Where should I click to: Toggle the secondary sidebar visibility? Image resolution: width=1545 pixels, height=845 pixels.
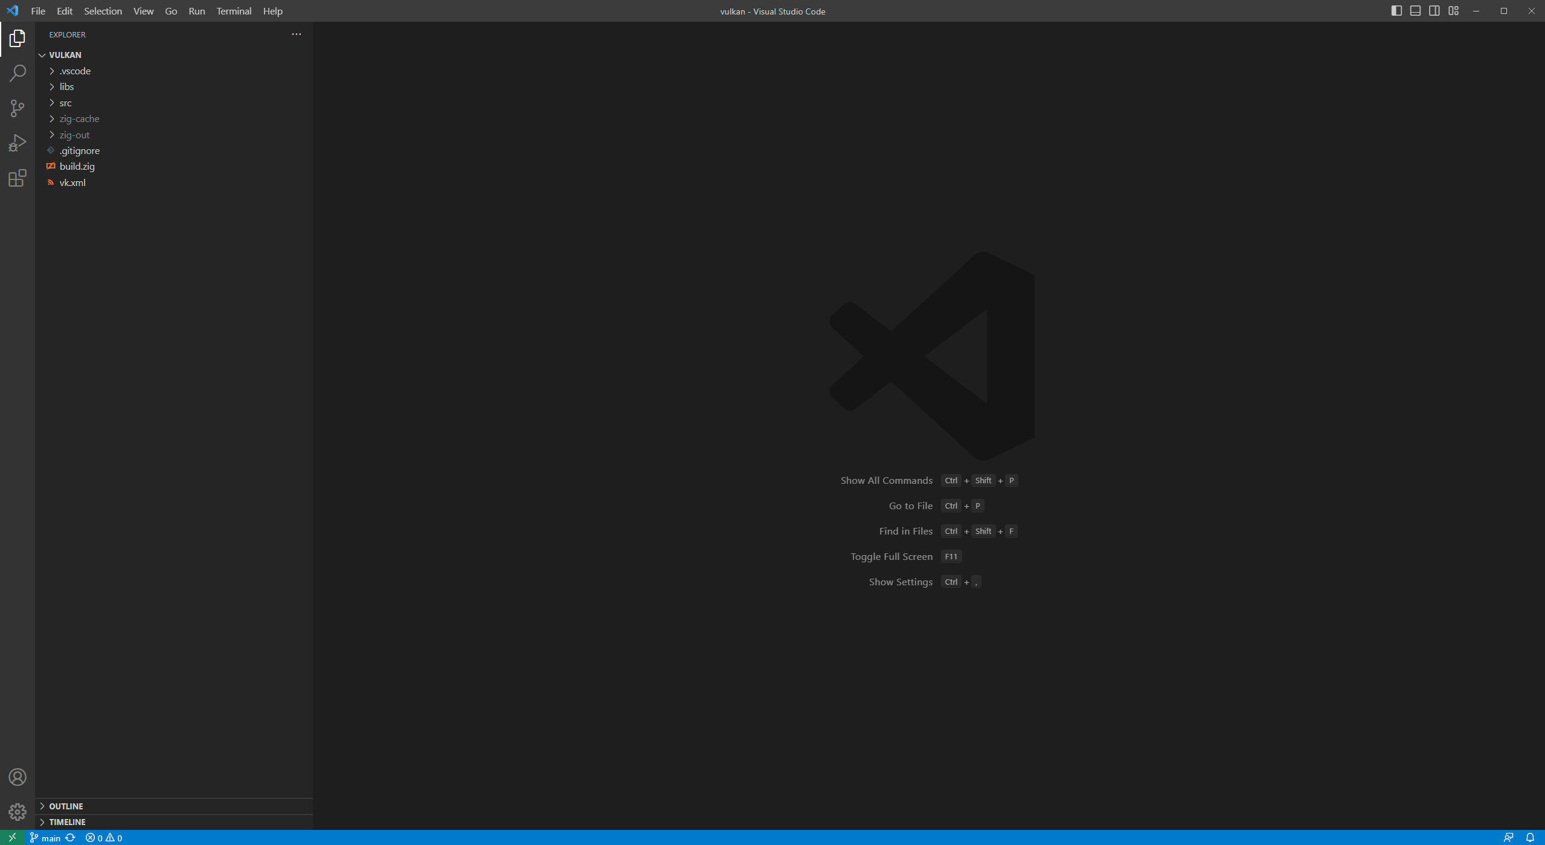click(x=1434, y=10)
